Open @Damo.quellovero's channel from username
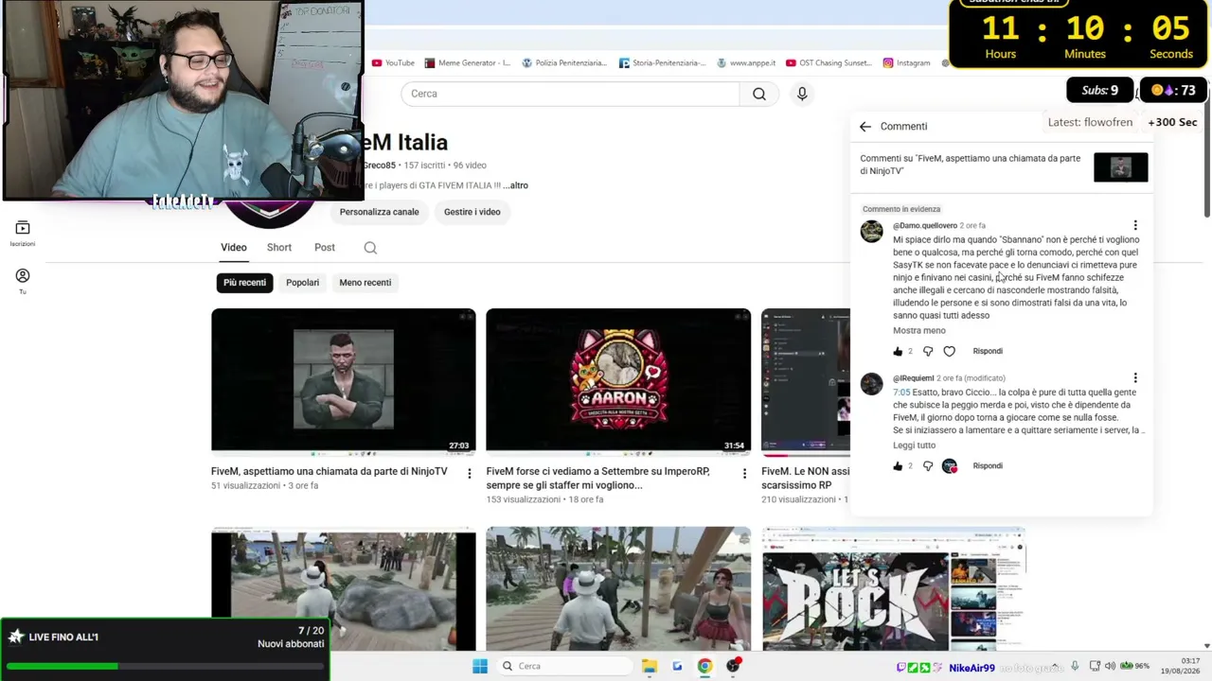 [925, 226]
